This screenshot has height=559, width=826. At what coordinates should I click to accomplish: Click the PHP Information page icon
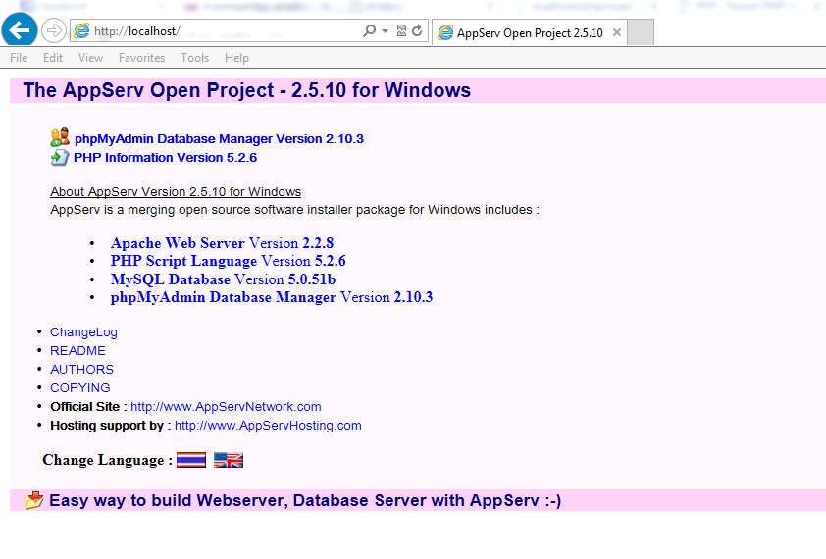coord(60,157)
